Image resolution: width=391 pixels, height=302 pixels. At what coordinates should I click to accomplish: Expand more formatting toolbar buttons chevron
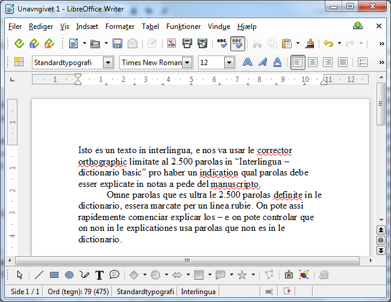[x=381, y=62]
